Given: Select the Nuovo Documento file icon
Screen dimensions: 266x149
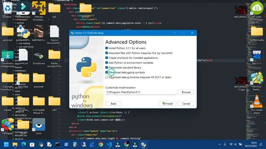Looking at the screenshot, I should [54, 35].
